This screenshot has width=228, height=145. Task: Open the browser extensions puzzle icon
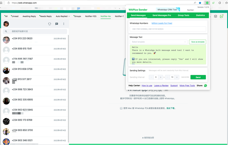(x=220, y=3)
